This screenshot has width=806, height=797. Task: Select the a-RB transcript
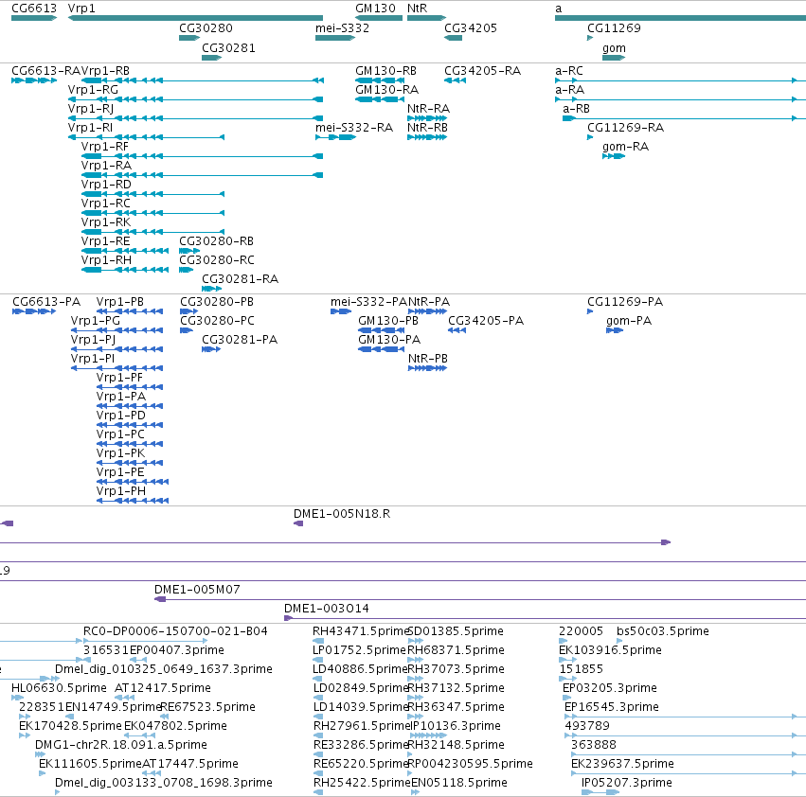684,118
